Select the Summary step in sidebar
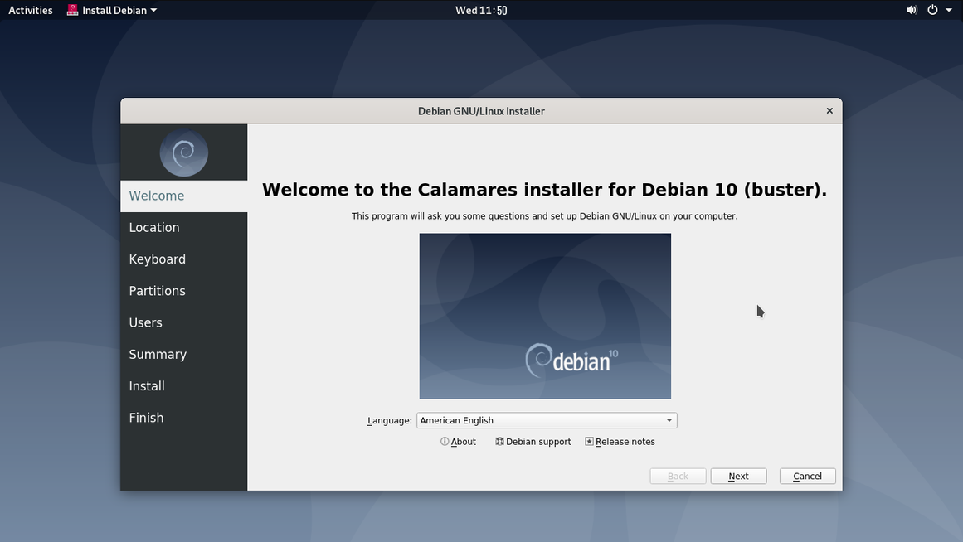The image size is (963, 542). tap(183, 354)
